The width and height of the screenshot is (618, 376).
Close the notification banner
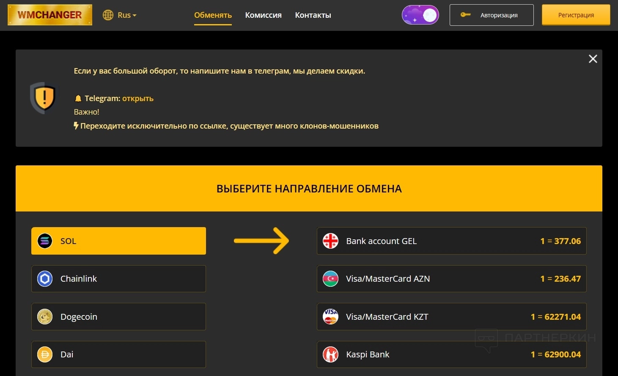(x=593, y=59)
